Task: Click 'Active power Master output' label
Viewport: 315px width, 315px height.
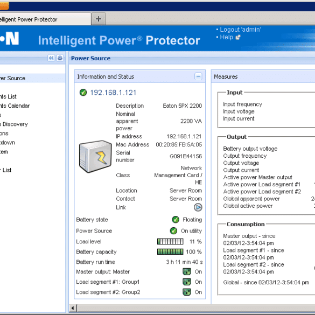Action: (x=257, y=177)
